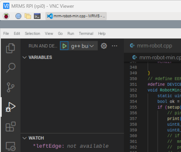Open the Go menu

click(x=60, y=33)
